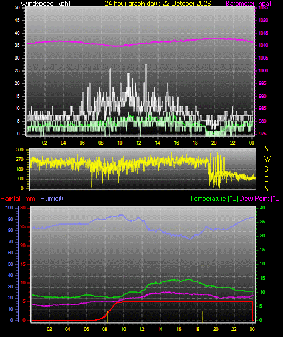This screenshot has width=283, height=337.
Task: Click the "45" windspeed axis value
Action: [17, 20]
